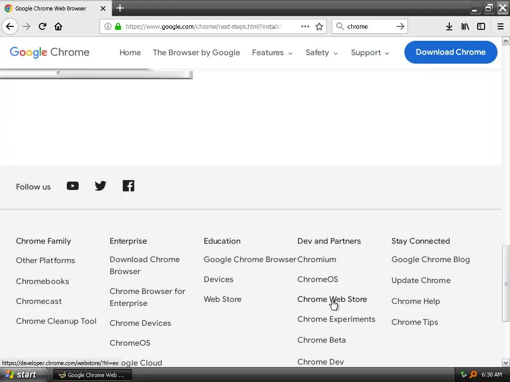Screen dimensions: 510x382
Task: Go back using the browser back arrow
Action: click(10, 26)
